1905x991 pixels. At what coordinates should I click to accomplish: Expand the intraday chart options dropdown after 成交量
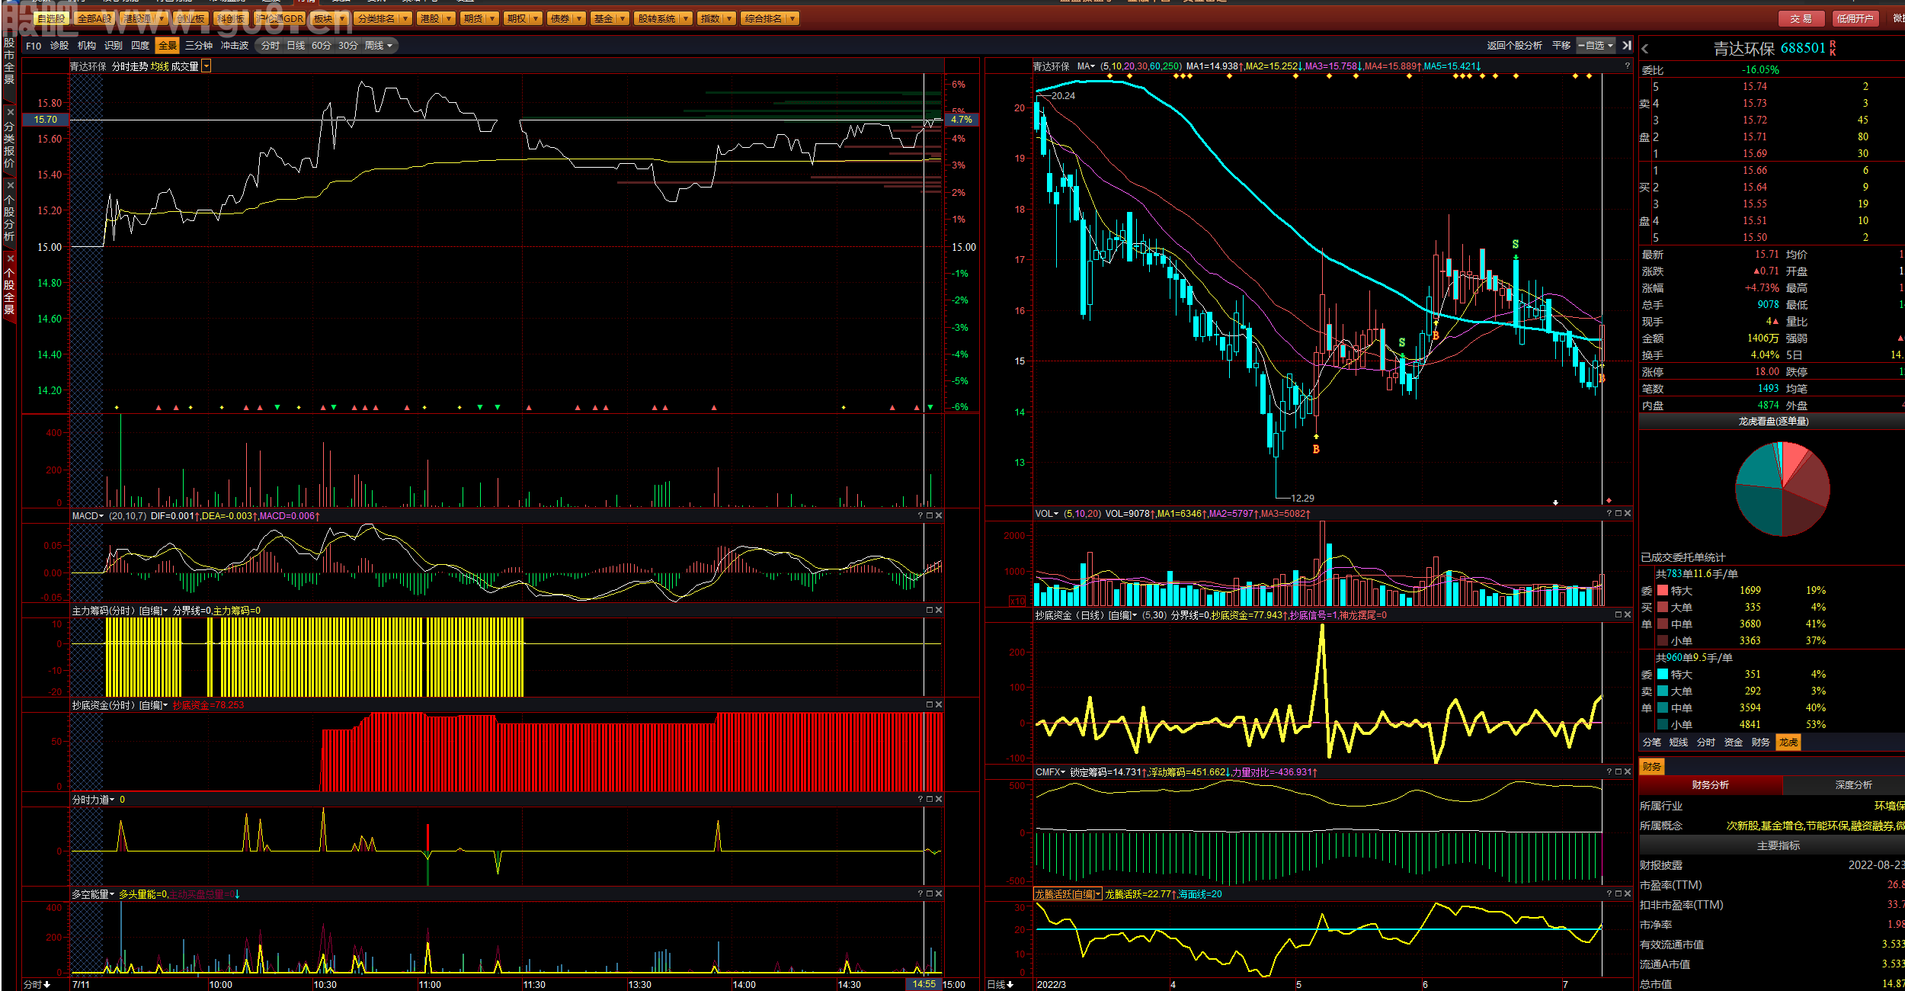[207, 67]
